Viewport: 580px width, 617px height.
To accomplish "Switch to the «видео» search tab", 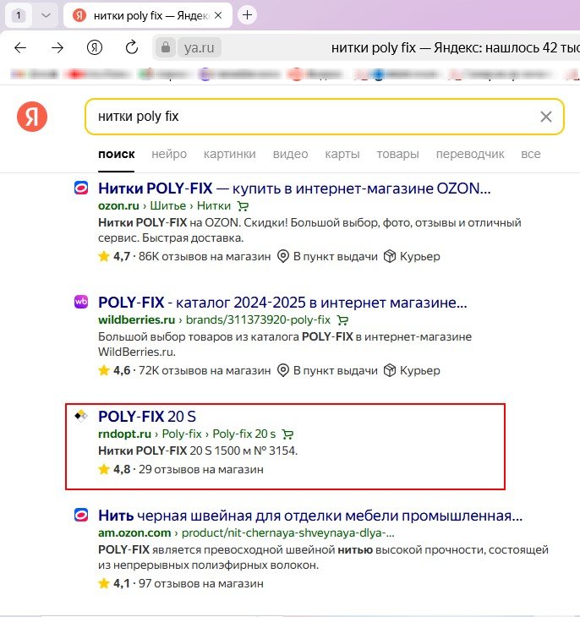I will pos(290,154).
